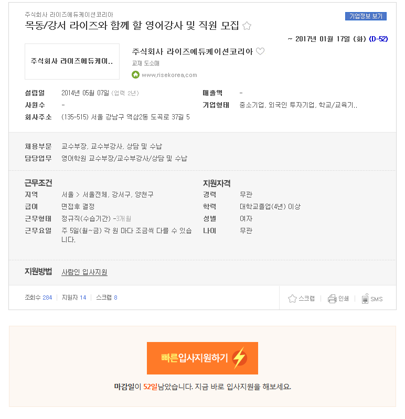The width and height of the screenshot is (405, 419).
Task: Click the company logo thumbnail box
Action: [x=72, y=61]
